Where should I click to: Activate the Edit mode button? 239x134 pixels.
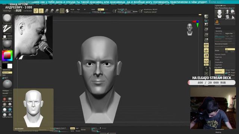tap(36, 11)
